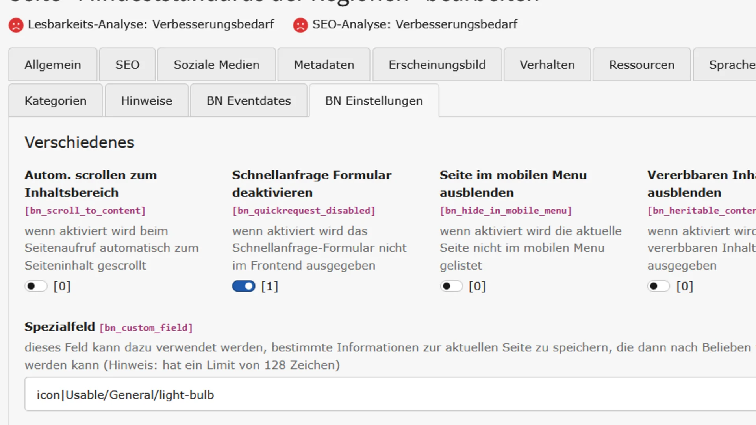
Task: Click the Verschiedenes section heading
Action: pyautogui.click(x=80, y=142)
